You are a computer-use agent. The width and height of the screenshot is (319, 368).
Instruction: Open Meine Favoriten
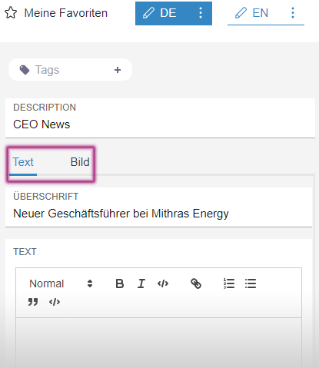pos(65,13)
